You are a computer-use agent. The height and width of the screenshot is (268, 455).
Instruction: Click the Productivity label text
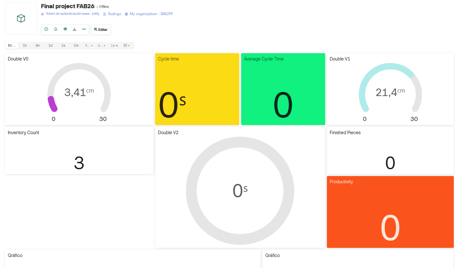click(x=341, y=182)
